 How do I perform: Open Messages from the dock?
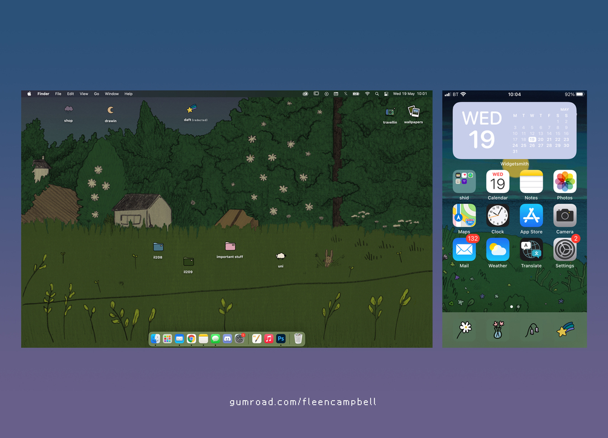pos(215,338)
